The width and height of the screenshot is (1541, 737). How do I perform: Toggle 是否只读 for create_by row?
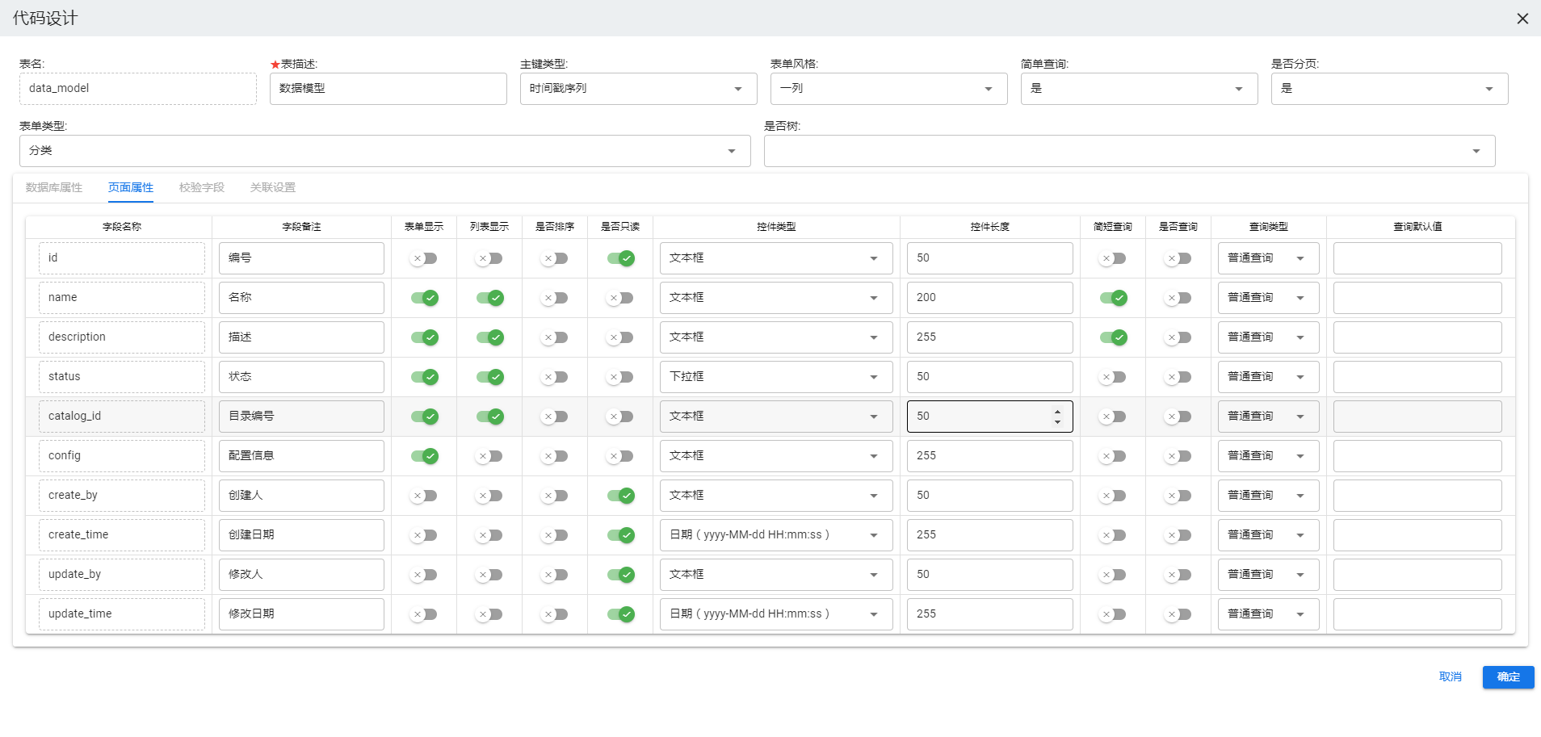point(620,496)
